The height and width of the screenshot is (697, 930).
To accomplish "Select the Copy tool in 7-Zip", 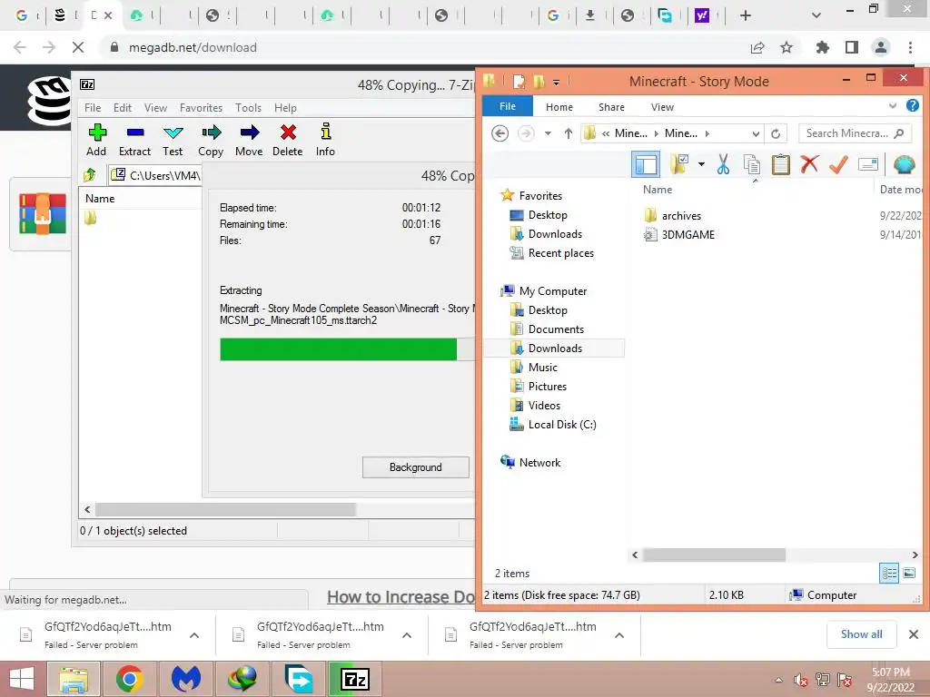I will pyautogui.click(x=211, y=140).
